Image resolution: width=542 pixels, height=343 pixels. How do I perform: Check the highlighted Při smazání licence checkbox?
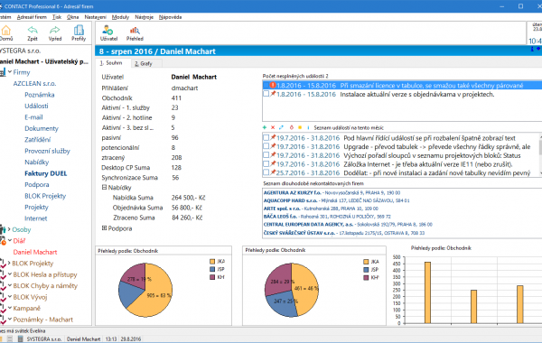click(x=266, y=85)
